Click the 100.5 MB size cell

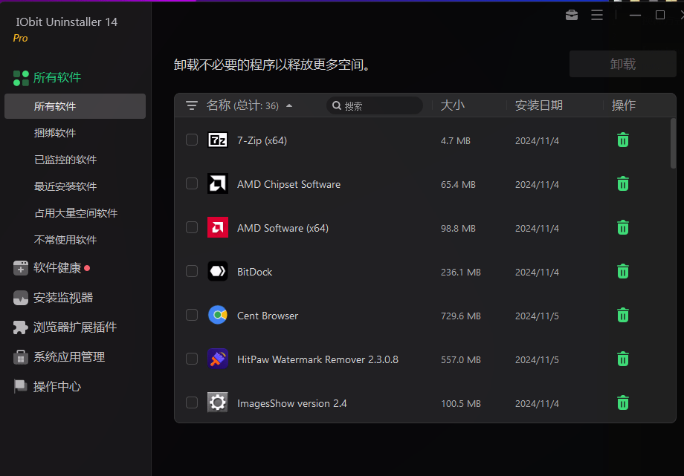pyautogui.click(x=461, y=404)
